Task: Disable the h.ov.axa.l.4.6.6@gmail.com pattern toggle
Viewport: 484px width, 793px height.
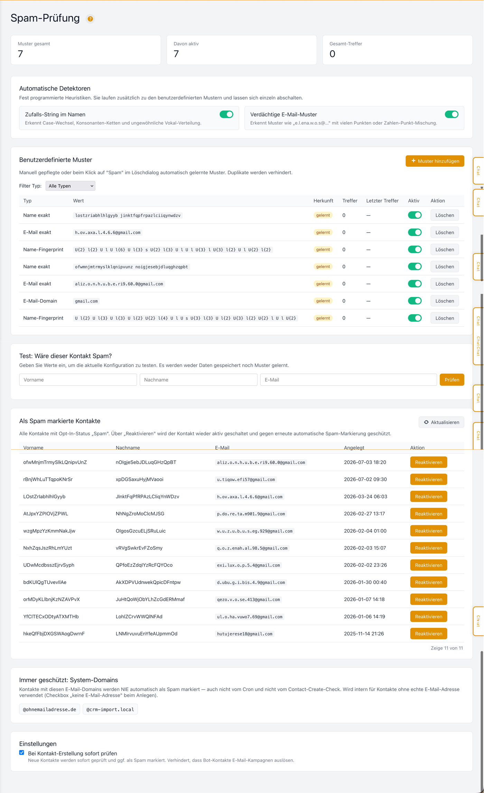Action: 415,232
